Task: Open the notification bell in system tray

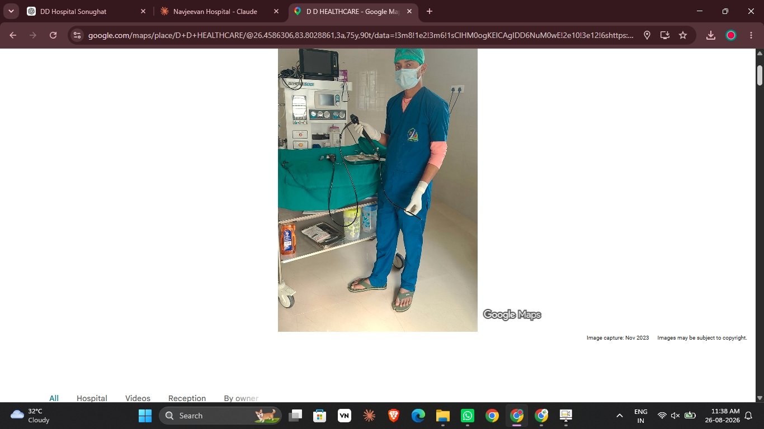Action: [748, 416]
